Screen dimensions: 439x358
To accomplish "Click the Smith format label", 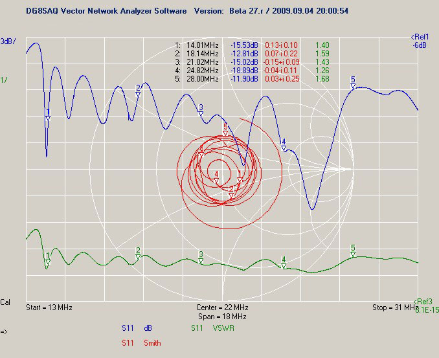I will tap(152, 343).
